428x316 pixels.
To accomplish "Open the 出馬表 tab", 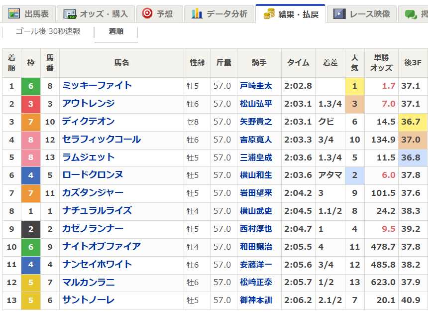I will tap(29, 13).
